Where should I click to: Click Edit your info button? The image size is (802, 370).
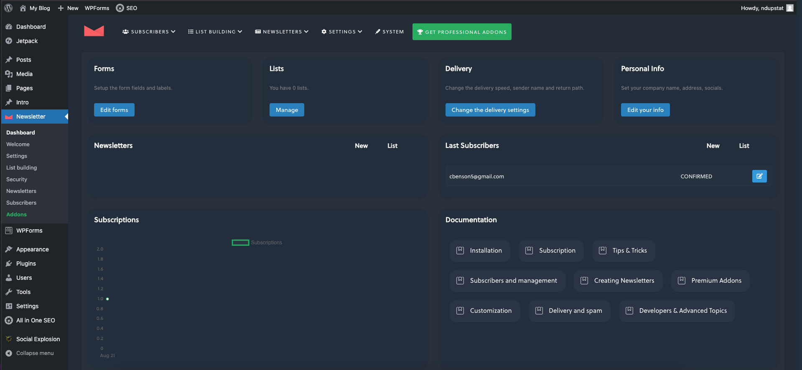pos(645,110)
